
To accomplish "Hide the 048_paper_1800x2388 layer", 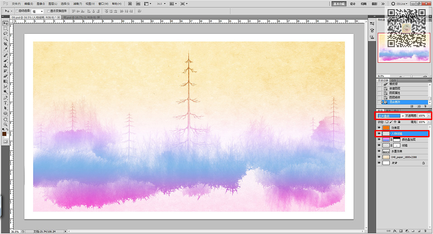I will pos(379,157).
